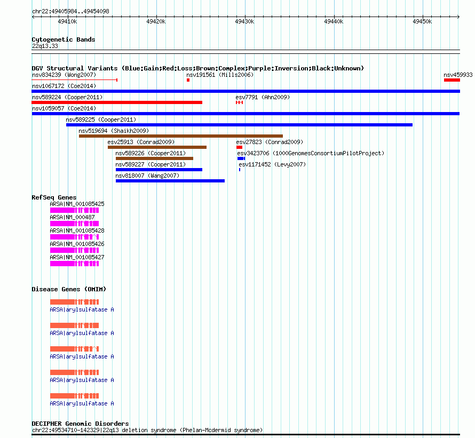Click the esv1171452 (Levy2007) label

tap(272, 164)
